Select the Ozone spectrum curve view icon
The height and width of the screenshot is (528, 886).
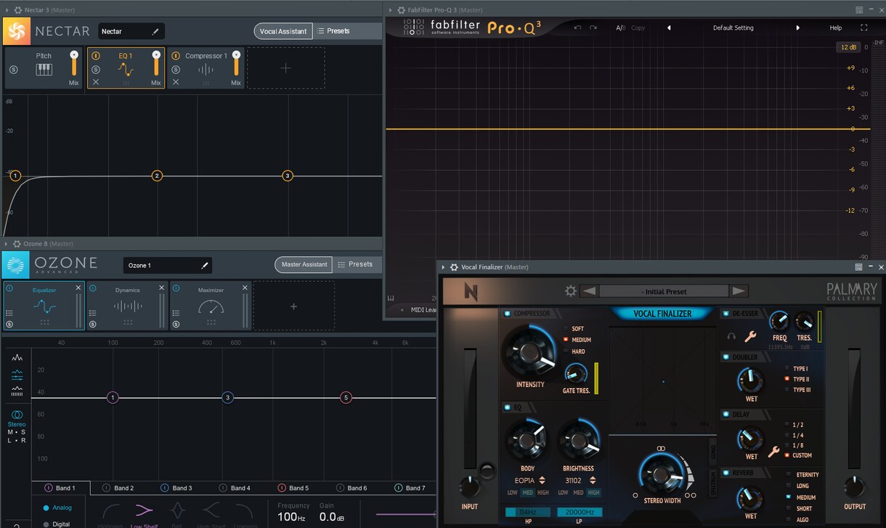coord(17,358)
